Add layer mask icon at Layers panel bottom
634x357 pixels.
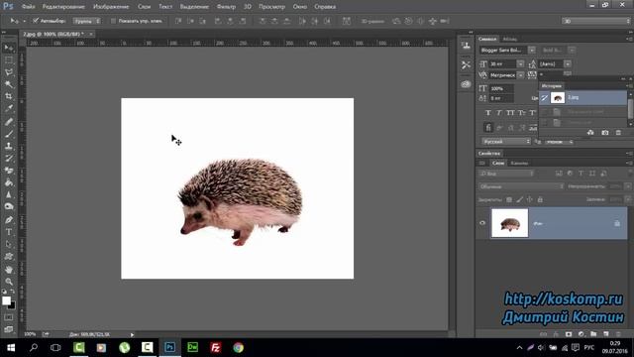[569, 334]
